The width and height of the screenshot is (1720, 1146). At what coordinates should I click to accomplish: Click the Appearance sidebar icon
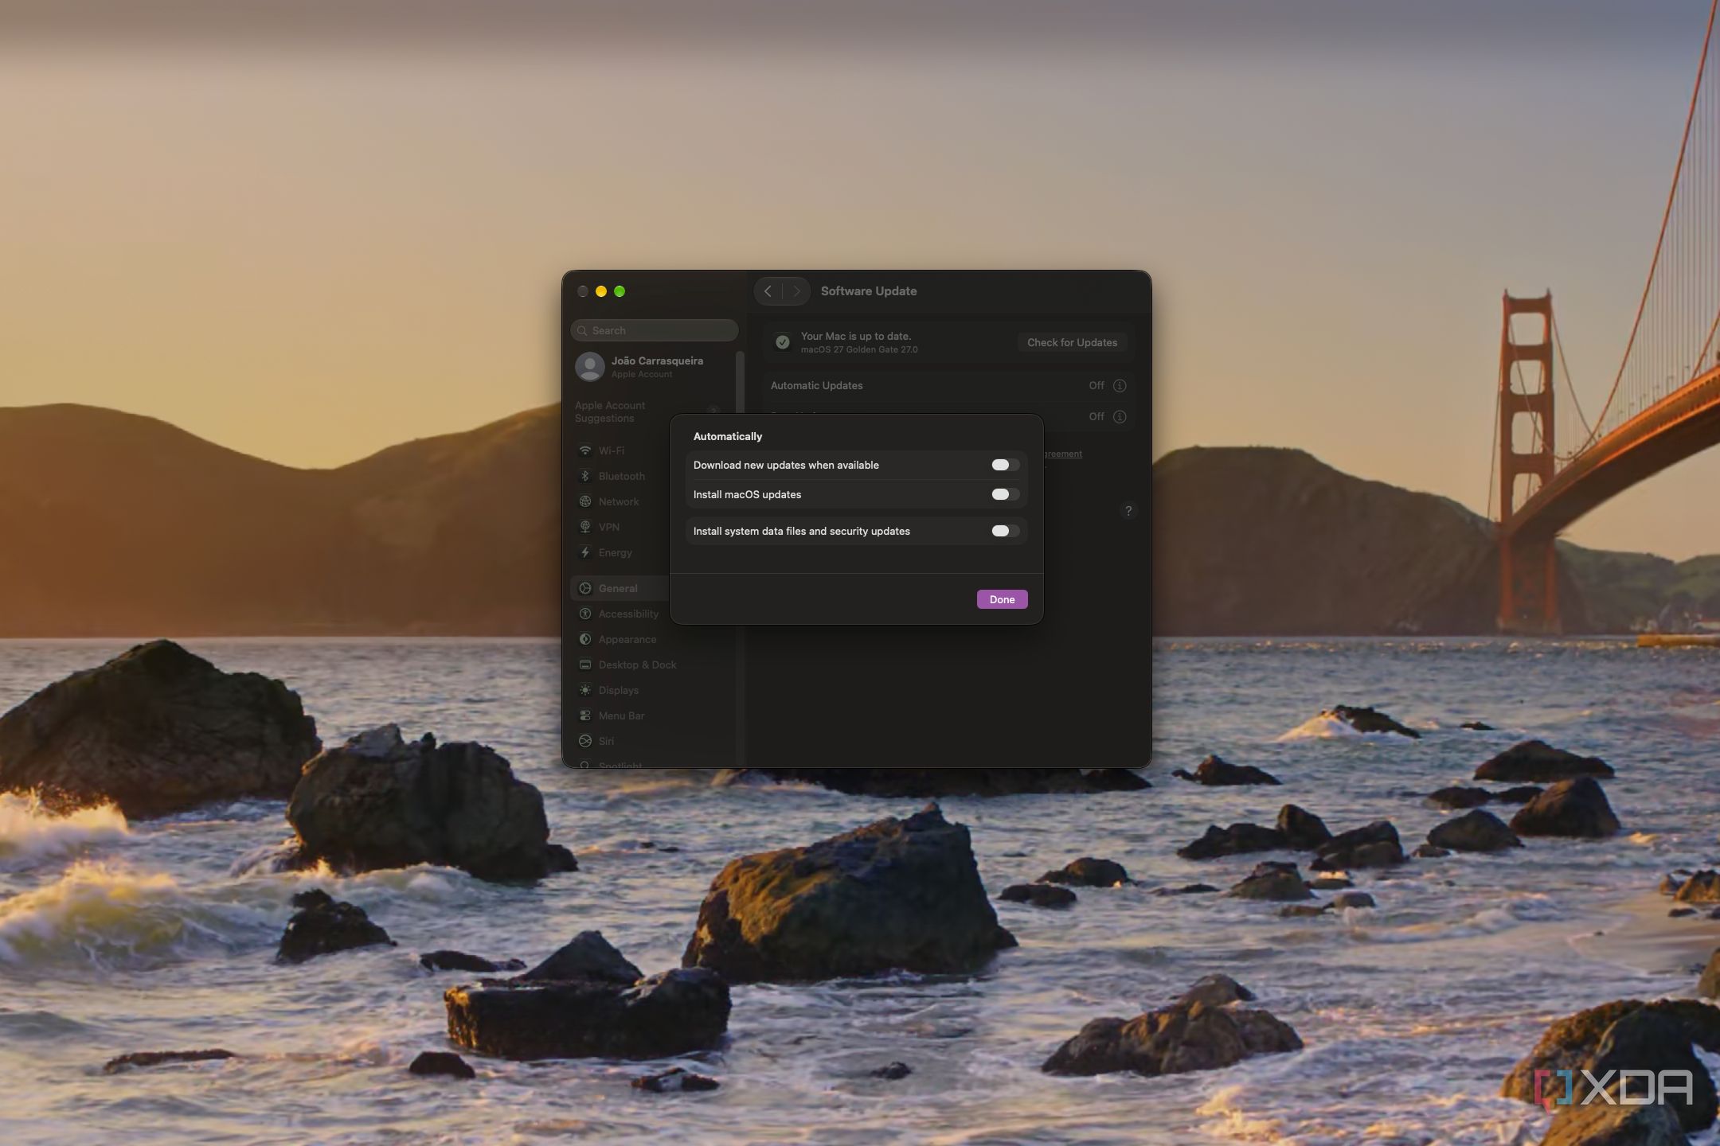point(585,639)
